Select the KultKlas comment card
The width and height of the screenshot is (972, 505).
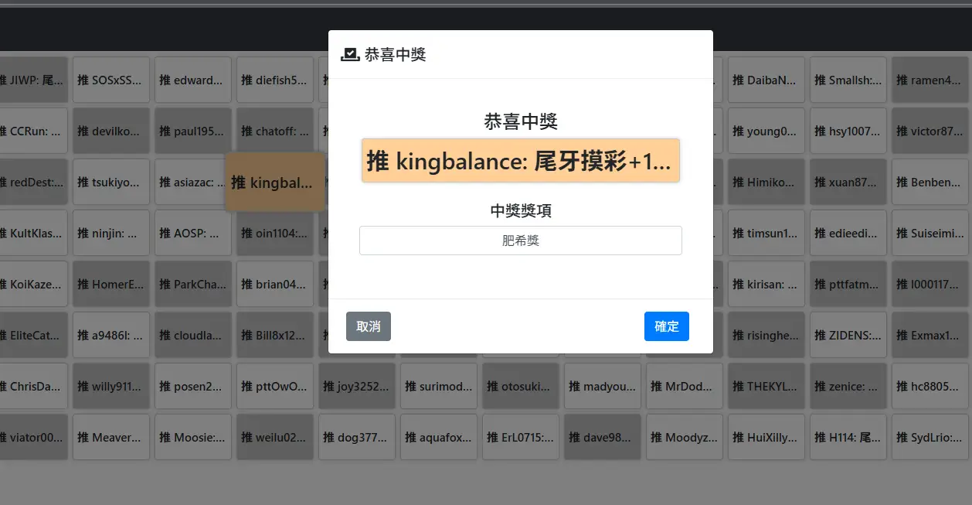[34, 233]
